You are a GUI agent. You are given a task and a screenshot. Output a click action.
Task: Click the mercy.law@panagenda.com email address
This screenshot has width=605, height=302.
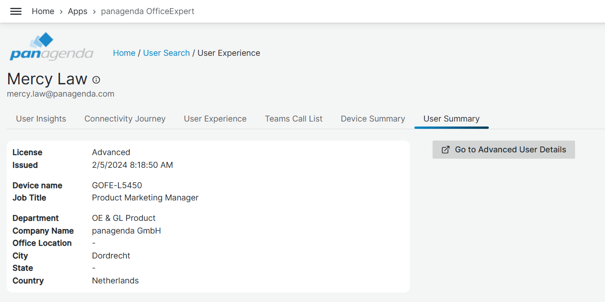pos(61,94)
